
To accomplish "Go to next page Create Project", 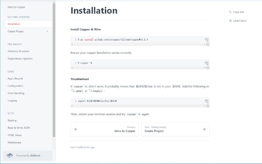I will pos(175,129).
